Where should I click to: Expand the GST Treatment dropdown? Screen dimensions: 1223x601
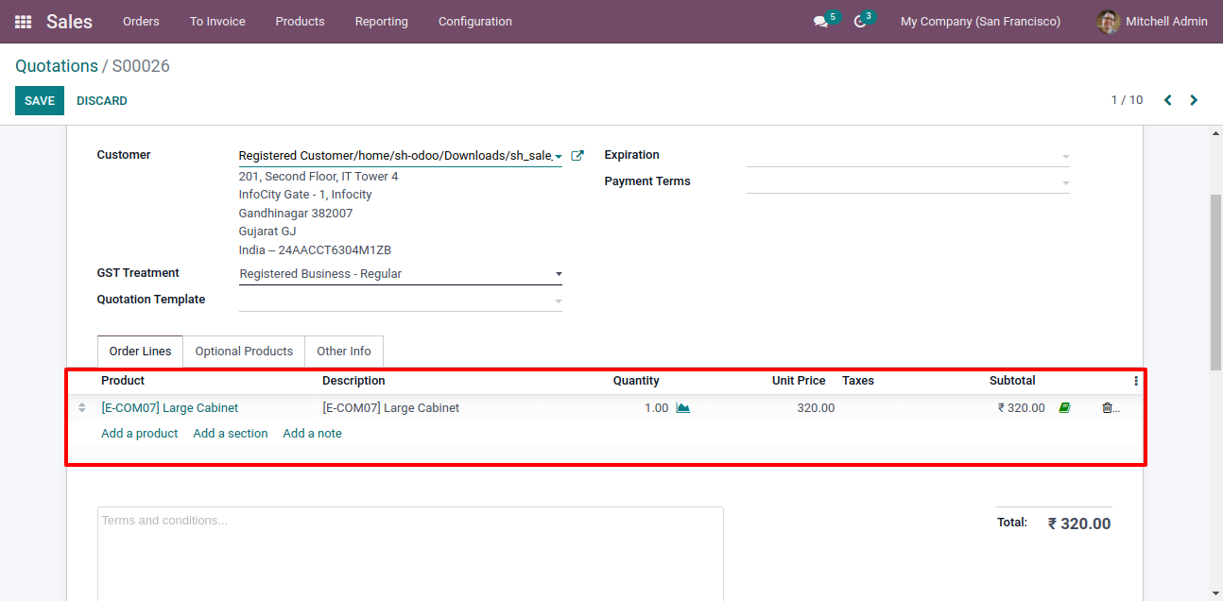[x=558, y=274]
